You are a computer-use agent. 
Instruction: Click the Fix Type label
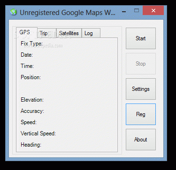pyautogui.click(x=31, y=44)
